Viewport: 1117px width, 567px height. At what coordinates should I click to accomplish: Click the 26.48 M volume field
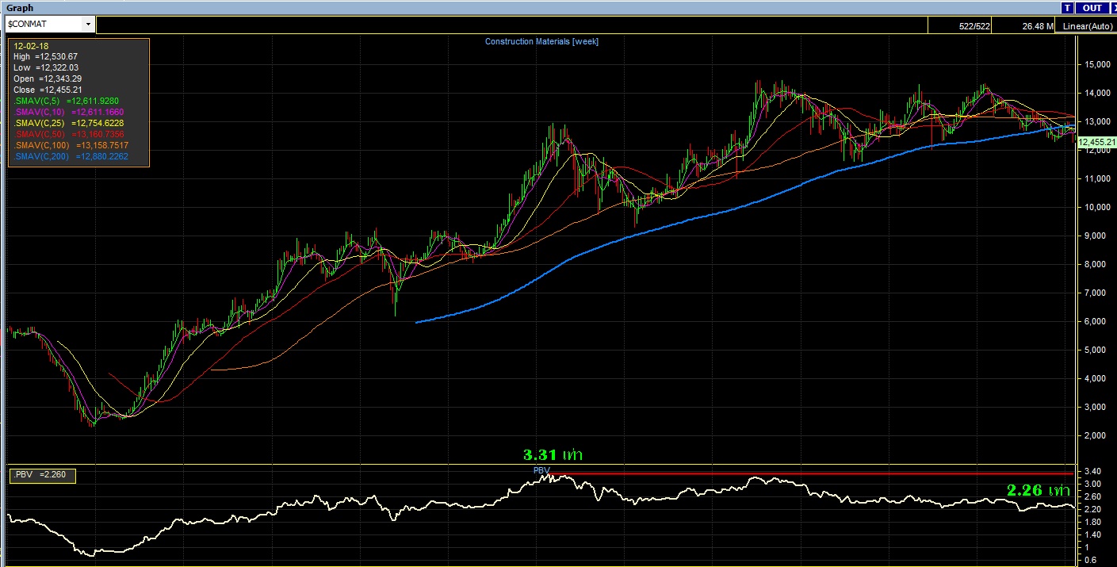pyautogui.click(x=1038, y=26)
